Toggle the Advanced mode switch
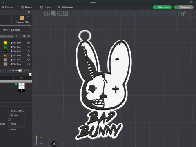The height and width of the screenshot is (147, 196). [20, 71]
